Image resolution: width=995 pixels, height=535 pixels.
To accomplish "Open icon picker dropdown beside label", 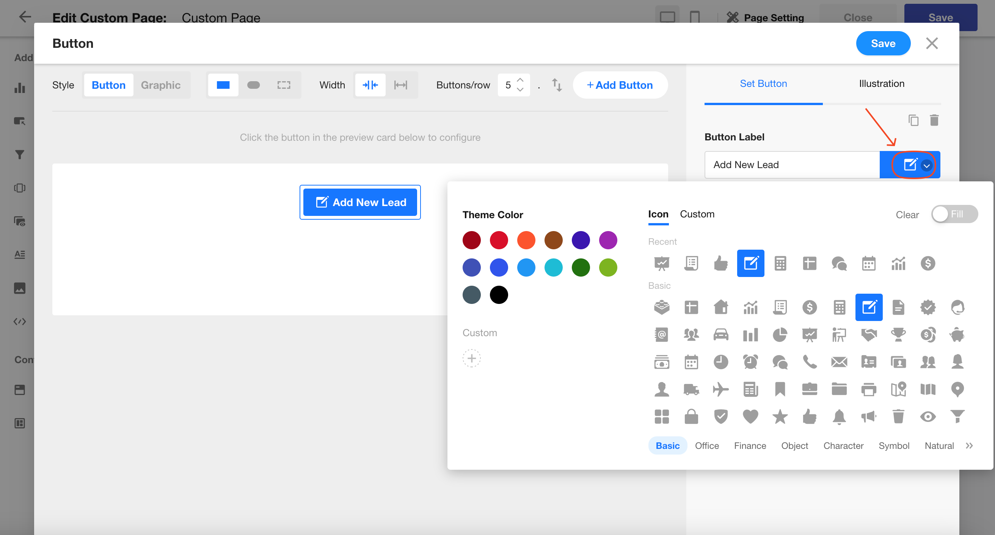I will (x=926, y=165).
